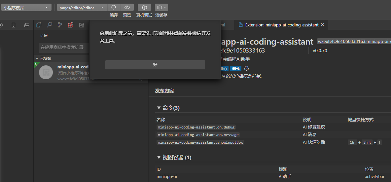The height and width of the screenshot is (182, 391).
Task: Click miniapp-ai-coding-assistant.showInputBox command name
Action: coord(200,142)
